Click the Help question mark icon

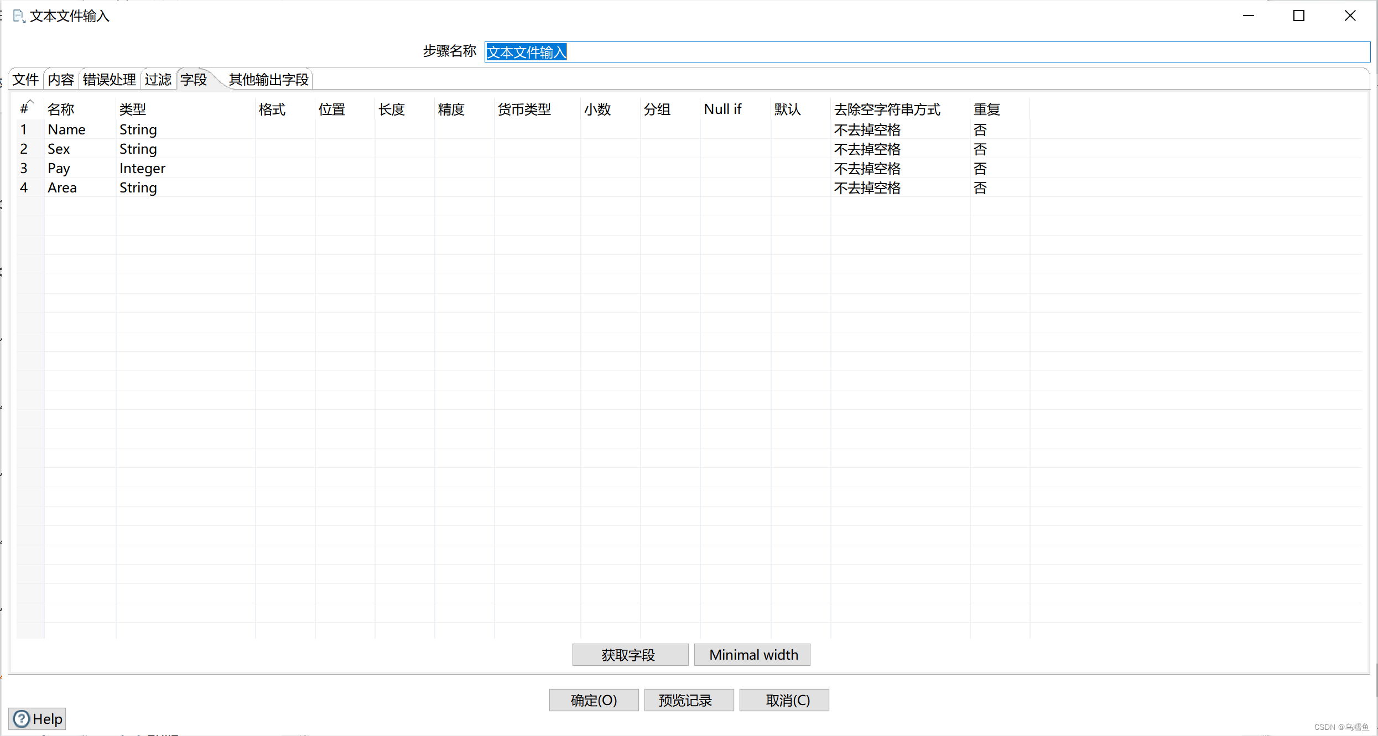[22, 718]
